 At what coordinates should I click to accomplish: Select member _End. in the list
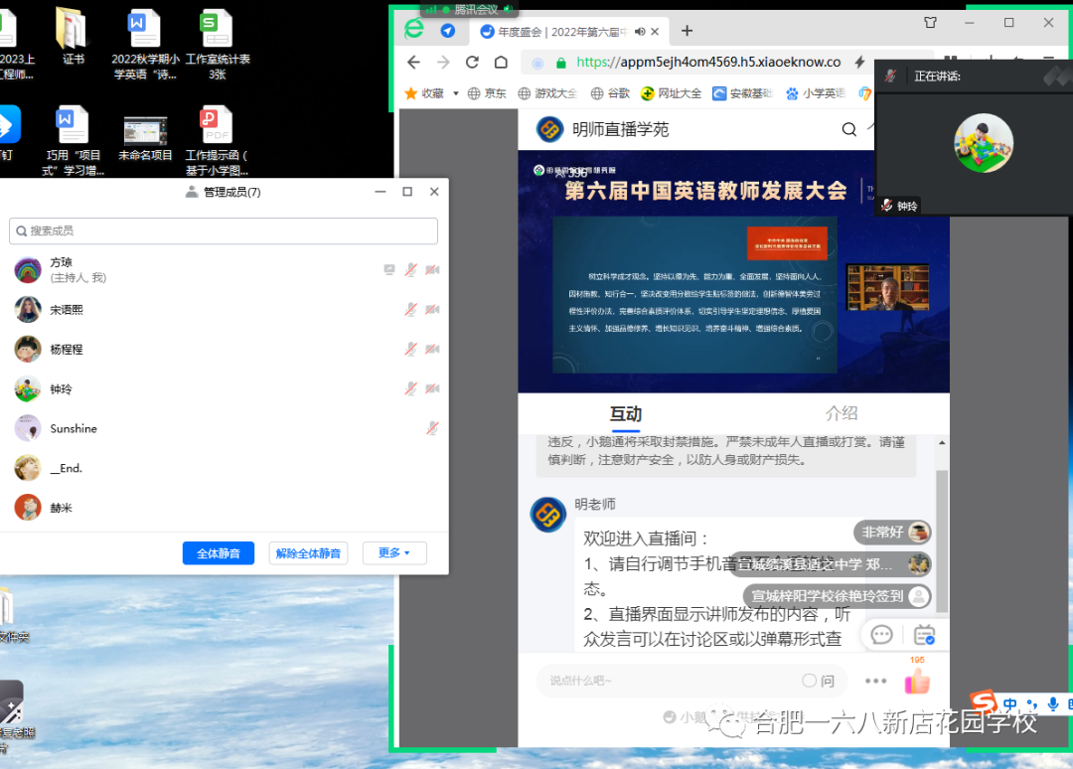(224, 469)
